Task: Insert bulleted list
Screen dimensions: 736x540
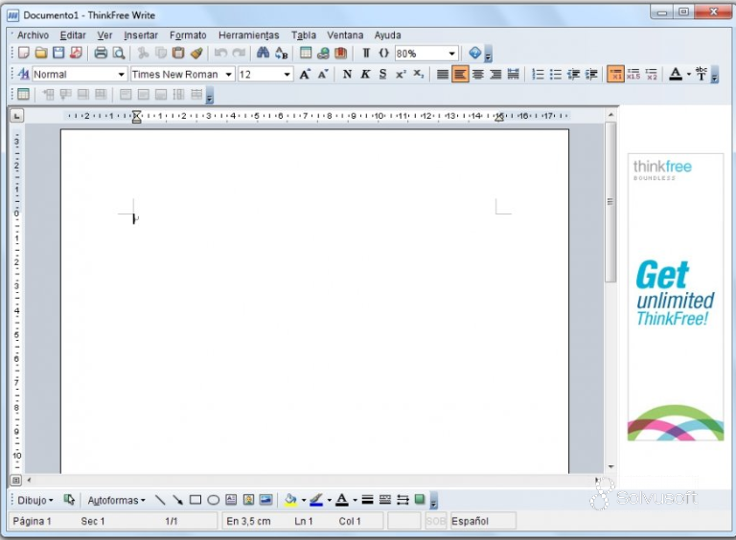Action: tap(556, 74)
